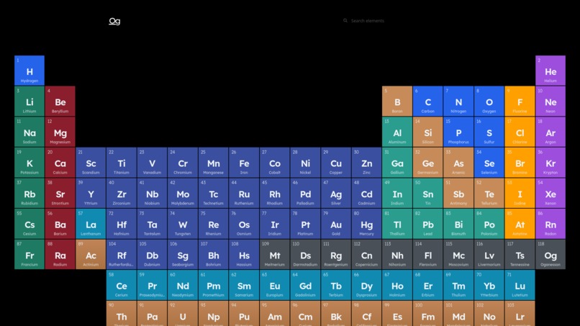Open the Francium tile
Viewport: 580px width, 326px height.
tap(30, 255)
